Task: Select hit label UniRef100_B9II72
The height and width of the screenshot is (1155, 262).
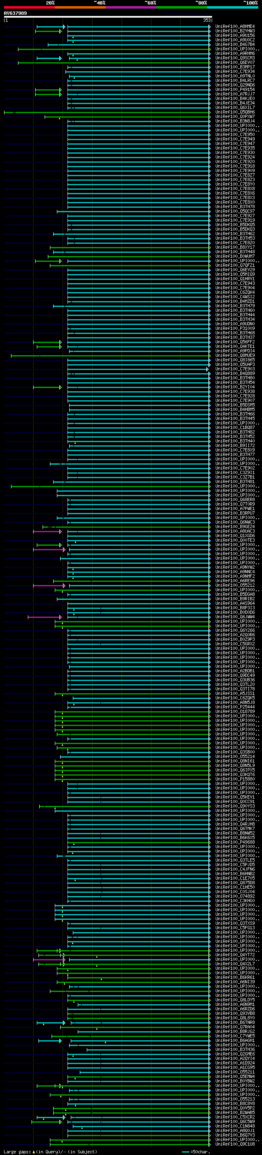Action: (x=235, y=446)
